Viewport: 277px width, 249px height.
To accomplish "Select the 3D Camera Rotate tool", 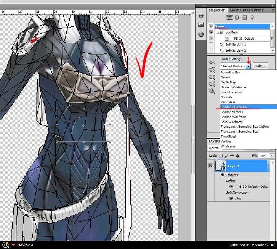I will click(x=212, y=70).
